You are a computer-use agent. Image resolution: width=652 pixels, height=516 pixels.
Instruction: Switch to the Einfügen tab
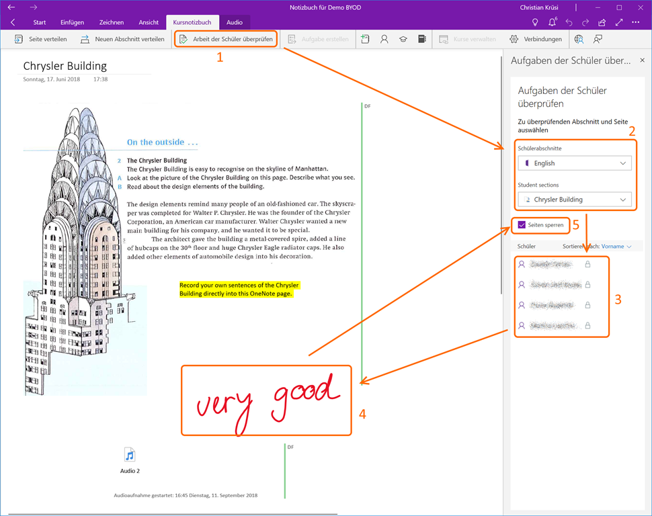(72, 23)
